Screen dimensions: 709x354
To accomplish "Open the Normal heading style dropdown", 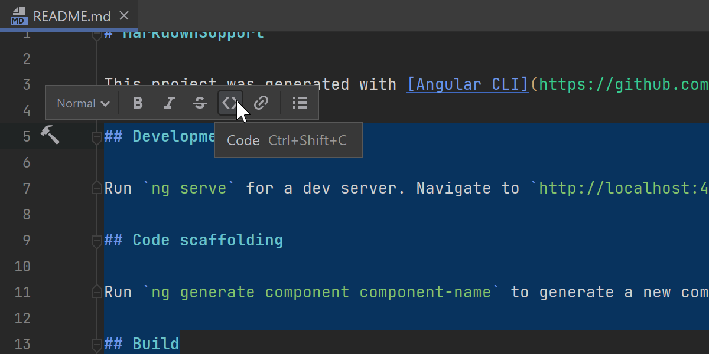I will click(x=83, y=103).
